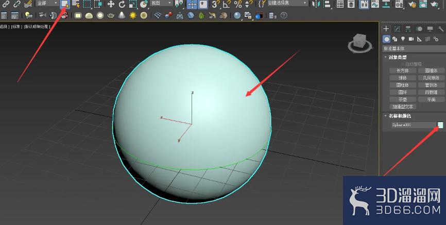Screen dimensions: 446x225
Task: Open the Sphere001 object color swatch
Action: (440, 125)
